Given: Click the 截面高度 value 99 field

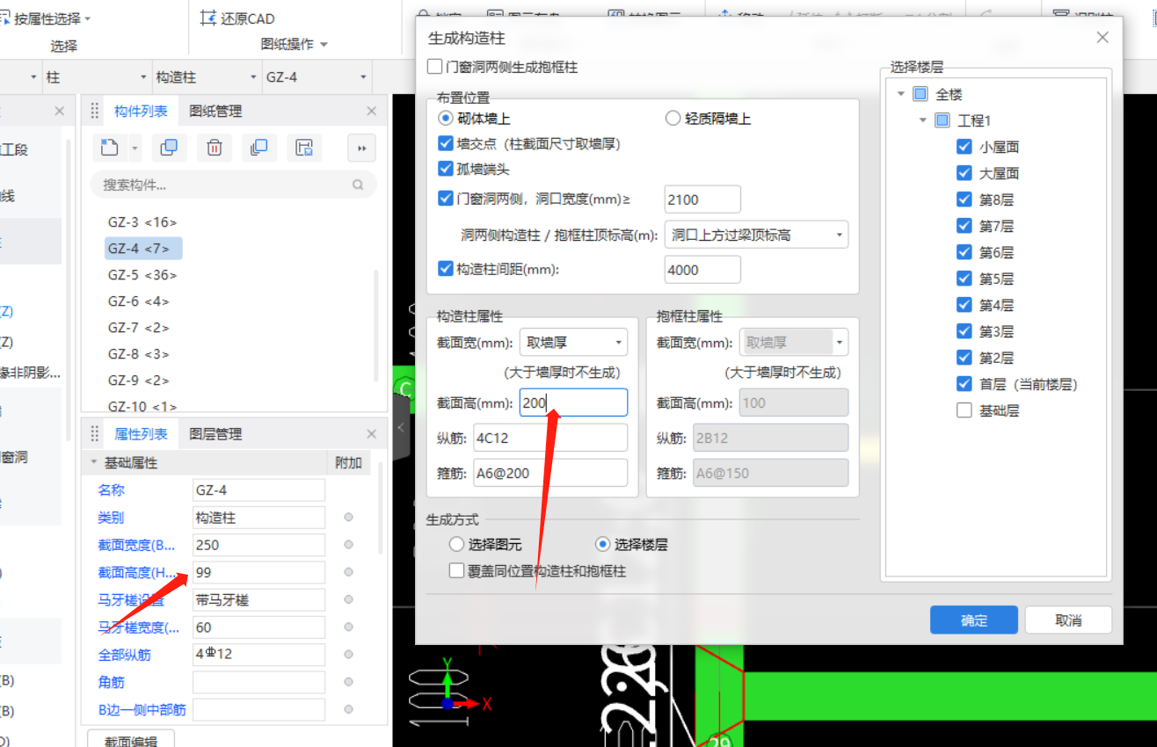Looking at the screenshot, I should click(x=258, y=573).
